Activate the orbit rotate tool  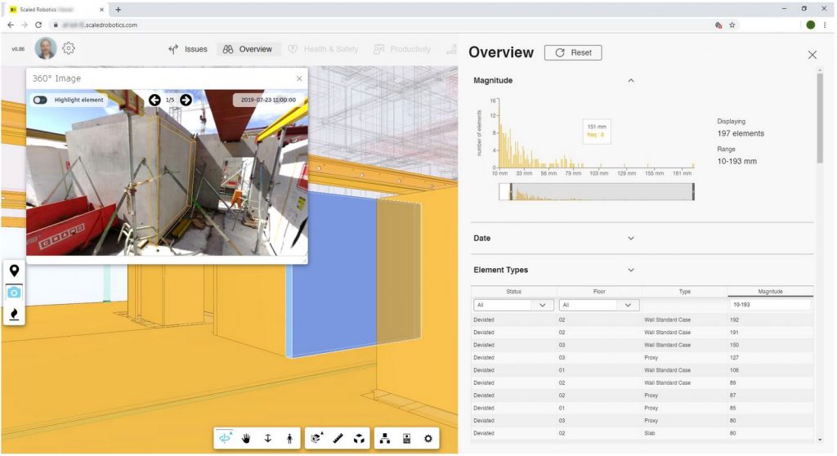coord(225,439)
